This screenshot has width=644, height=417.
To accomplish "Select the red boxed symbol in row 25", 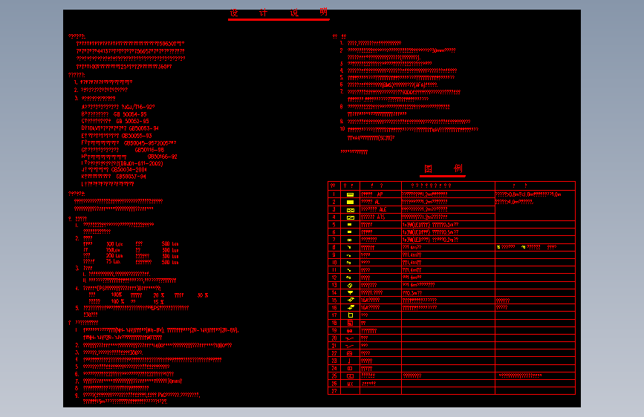I will pyautogui.click(x=351, y=376).
